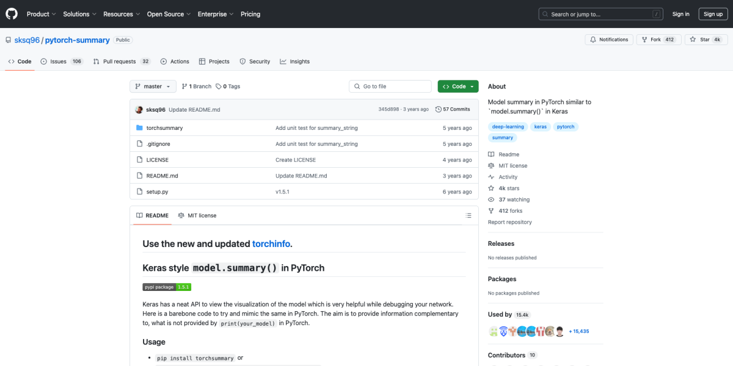Open the torchinfo link in README

click(x=271, y=243)
